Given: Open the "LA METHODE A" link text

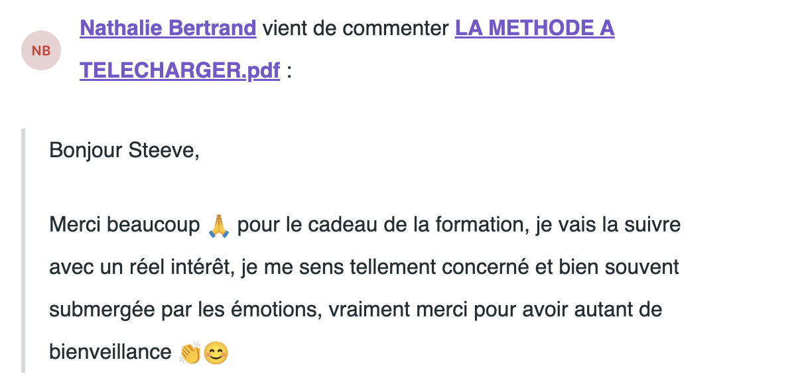Looking at the screenshot, I should pyautogui.click(x=534, y=29).
